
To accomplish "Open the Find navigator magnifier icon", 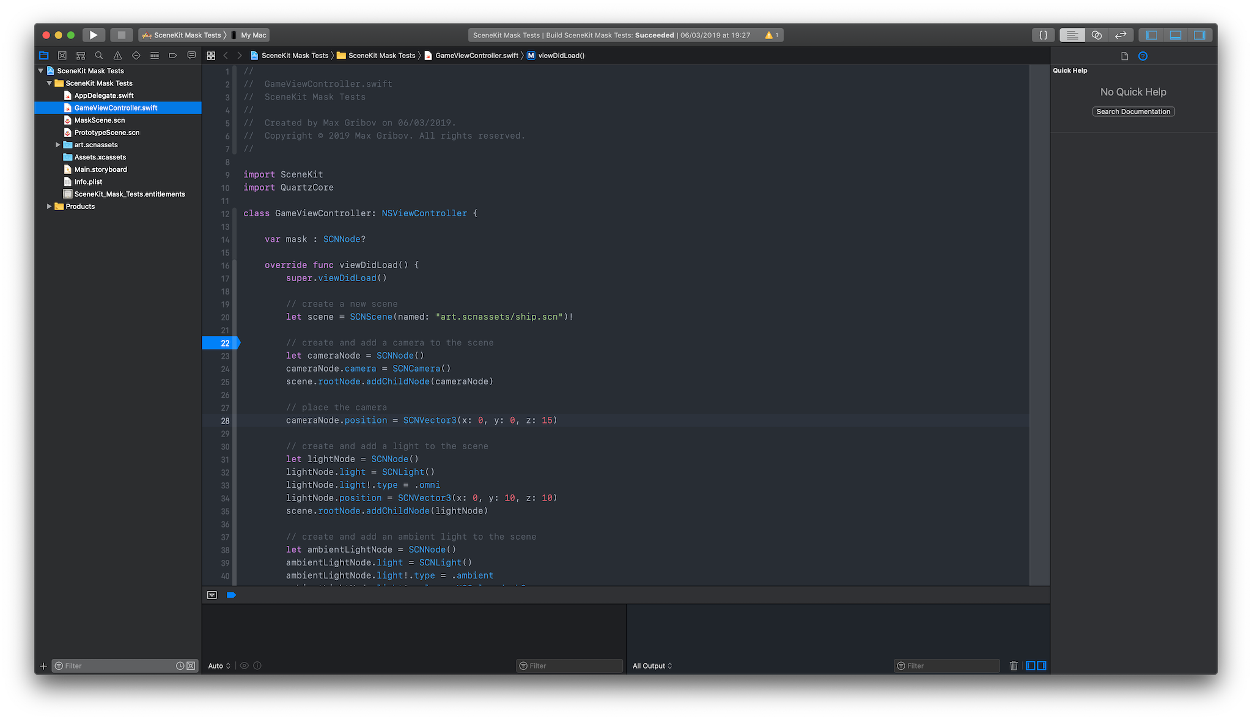I will click(99, 56).
